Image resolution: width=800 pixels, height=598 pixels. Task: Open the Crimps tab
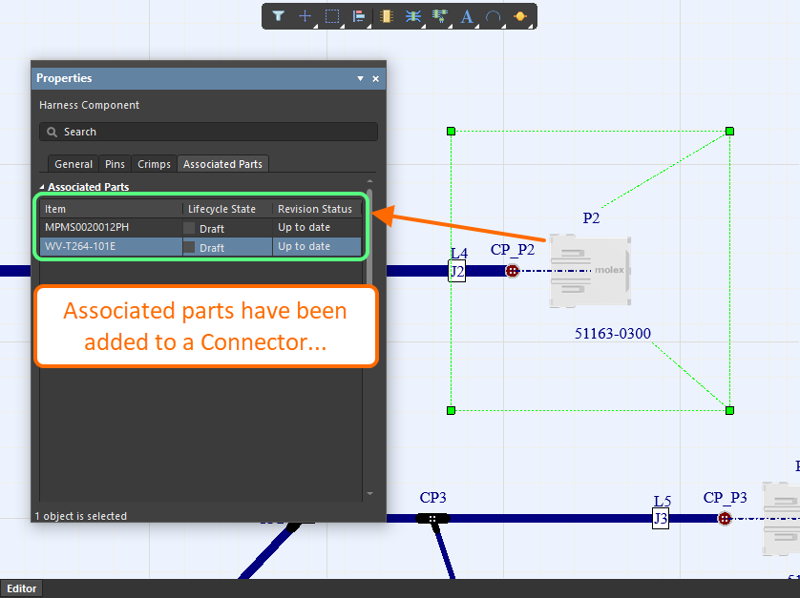coord(154,164)
